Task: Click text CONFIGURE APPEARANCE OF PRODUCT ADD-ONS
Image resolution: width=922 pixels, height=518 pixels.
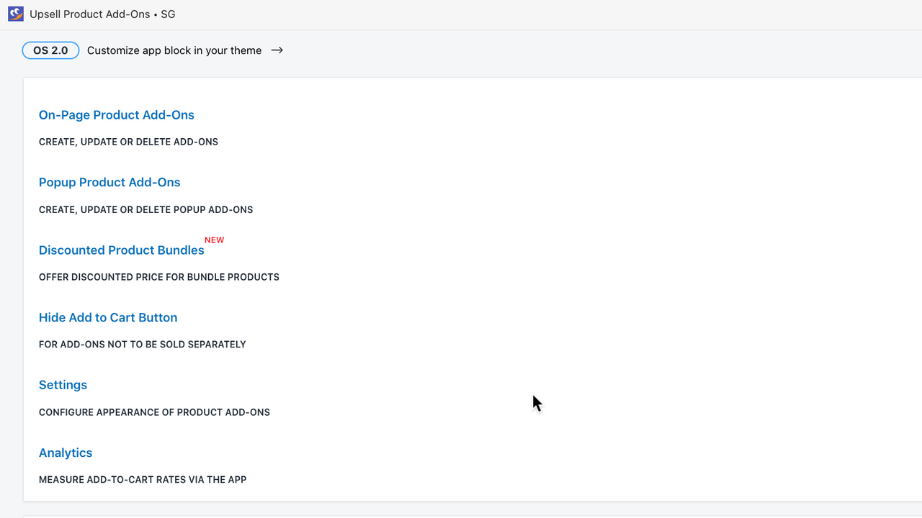Action: (154, 412)
